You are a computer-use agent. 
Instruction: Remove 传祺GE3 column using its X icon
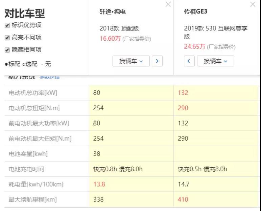click(253, 4)
